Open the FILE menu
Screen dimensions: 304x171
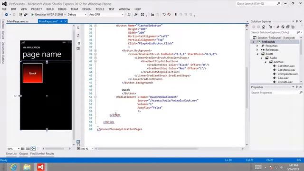coord(4,9)
